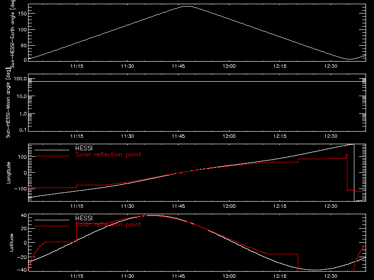Click 12:15 label under Sun-HESSI-Moon angle plot
374x280 pixels.
coord(280,136)
